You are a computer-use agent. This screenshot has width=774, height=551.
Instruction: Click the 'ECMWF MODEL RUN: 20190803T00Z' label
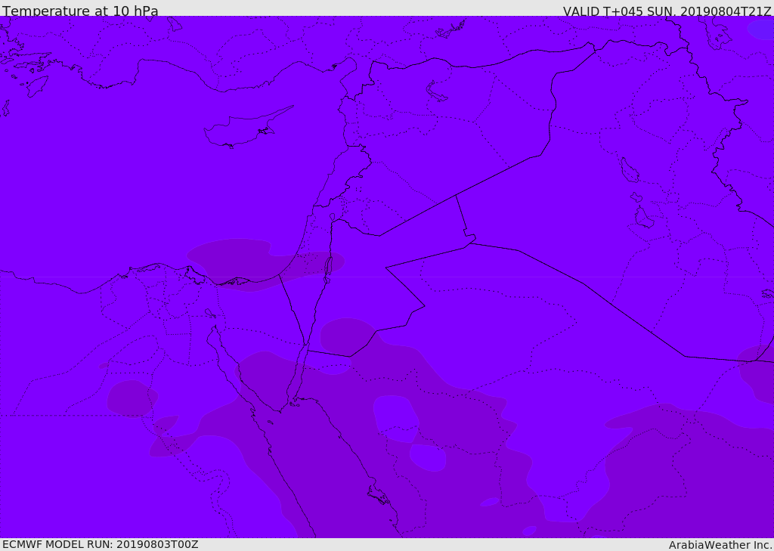101,544
